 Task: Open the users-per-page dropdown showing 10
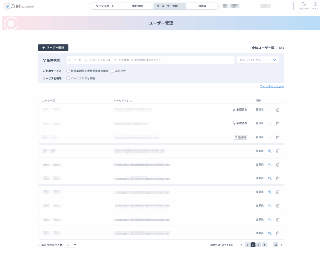70,245
